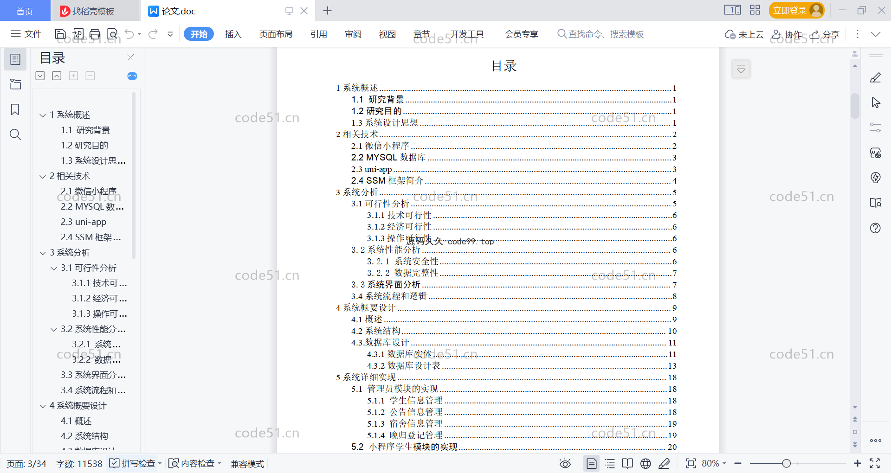Select the pen edit tool on right sidebar
Viewport: 891px width, 473px height.
click(876, 78)
